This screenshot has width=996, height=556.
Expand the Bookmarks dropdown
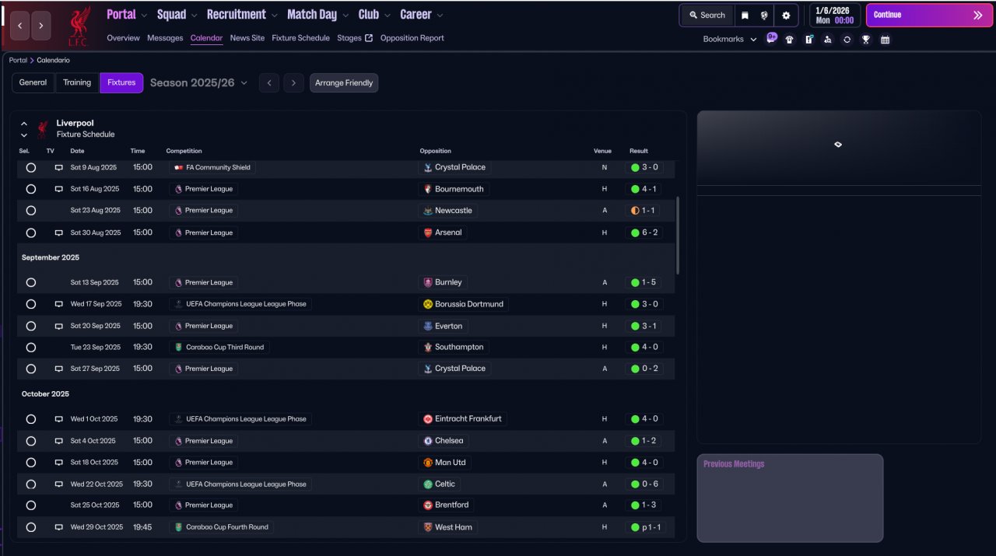coord(730,39)
